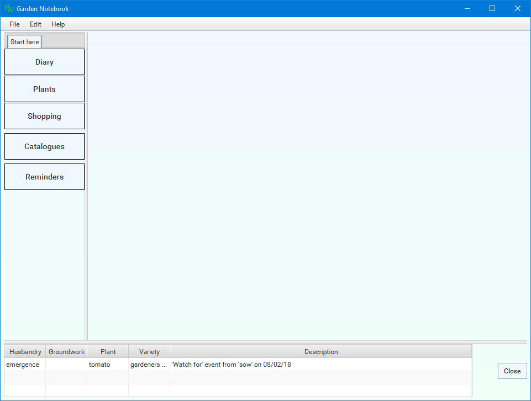The height and width of the screenshot is (401, 531).
Task: Sort by the Husbandry column header
Action: click(x=25, y=352)
